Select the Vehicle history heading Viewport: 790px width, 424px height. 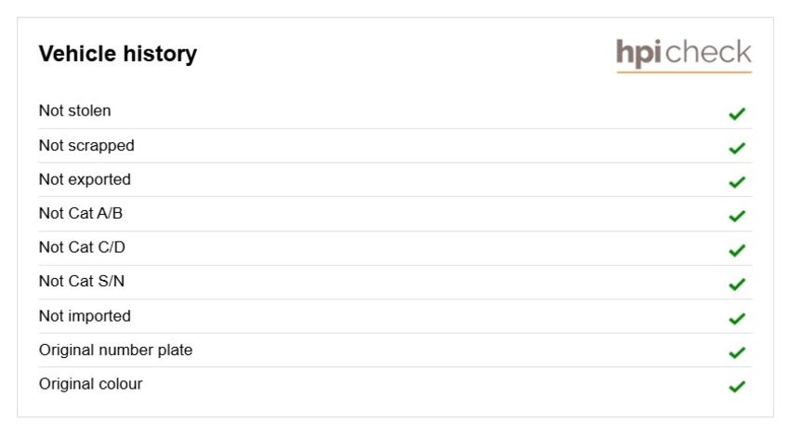click(x=118, y=53)
